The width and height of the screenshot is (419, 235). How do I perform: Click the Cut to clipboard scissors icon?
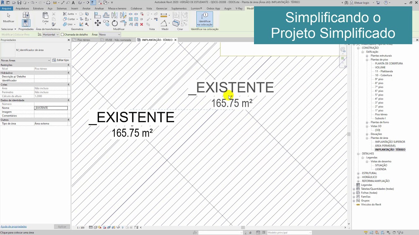pos(54,14)
